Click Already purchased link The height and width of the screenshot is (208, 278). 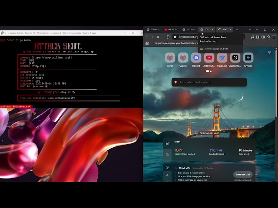coord(243,180)
